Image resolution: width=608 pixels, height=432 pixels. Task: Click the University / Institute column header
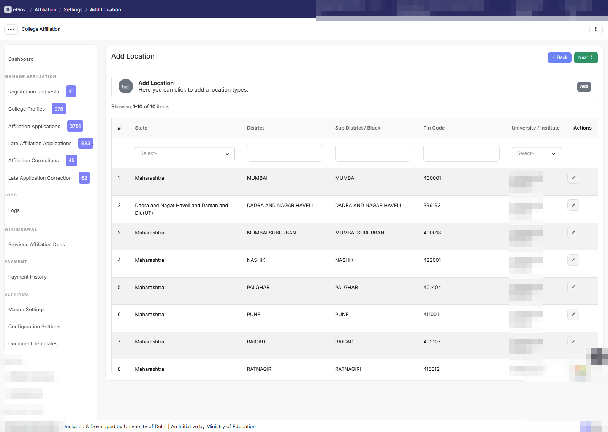pos(535,128)
